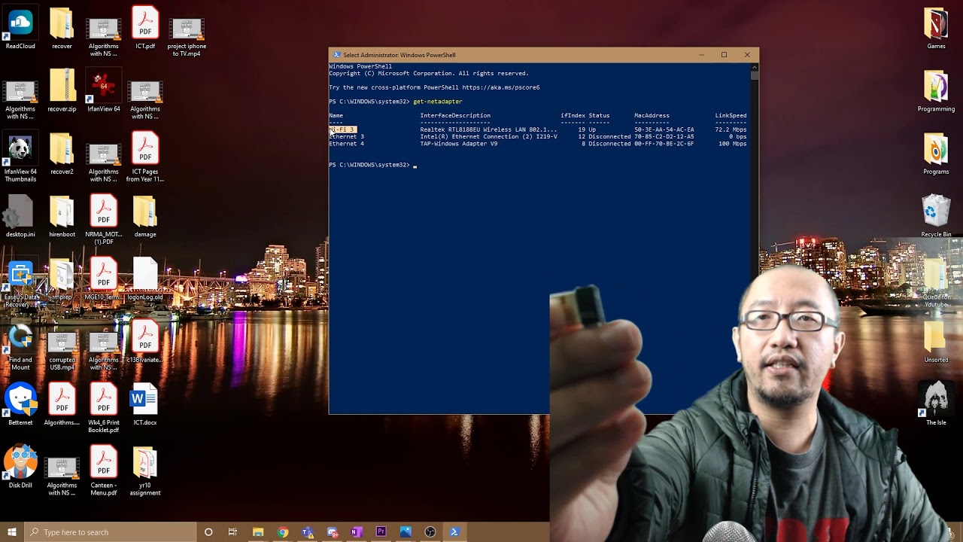Open the 'damage' desktop folder

click(145, 217)
